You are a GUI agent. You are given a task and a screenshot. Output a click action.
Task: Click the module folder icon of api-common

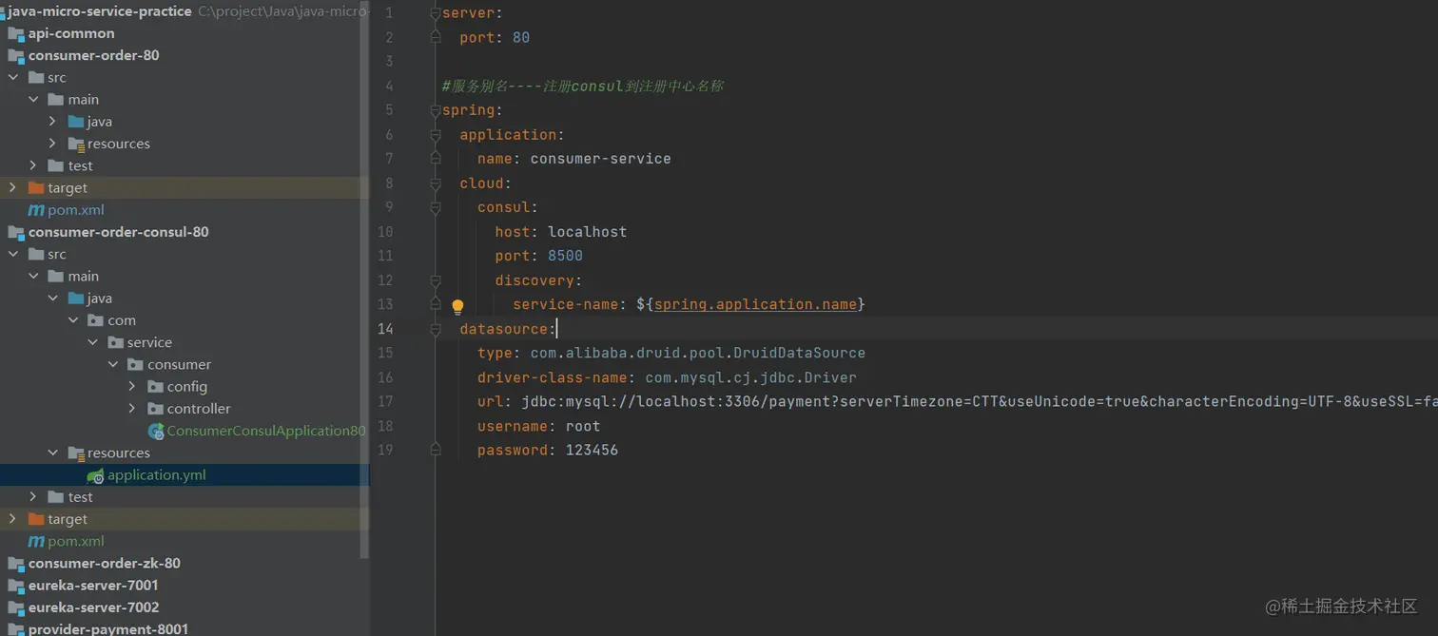pyautogui.click(x=16, y=33)
